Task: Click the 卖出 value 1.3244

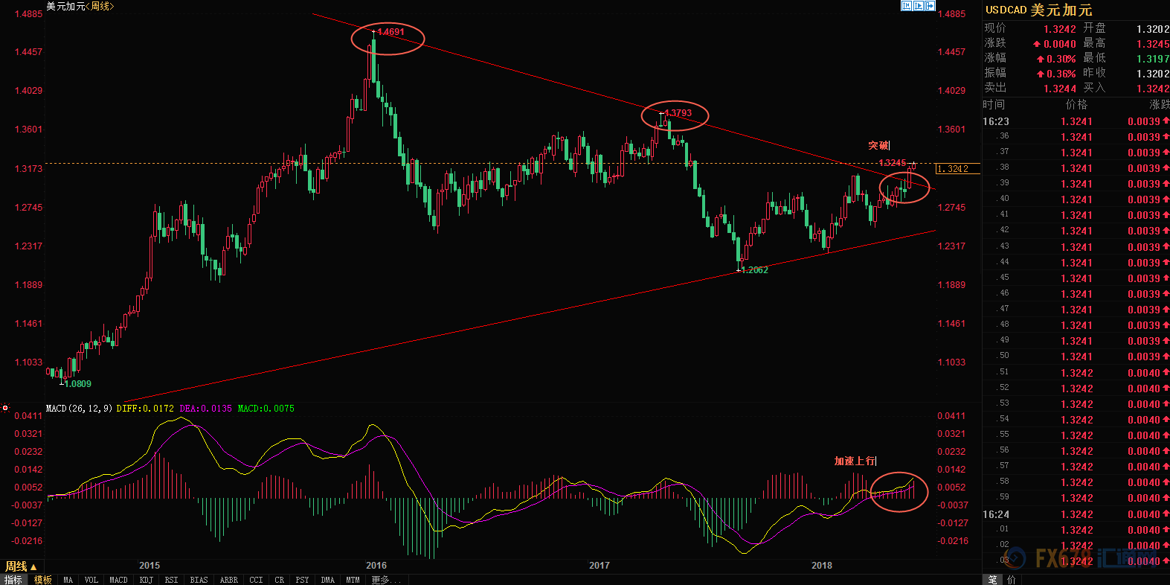Action: (1060, 89)
